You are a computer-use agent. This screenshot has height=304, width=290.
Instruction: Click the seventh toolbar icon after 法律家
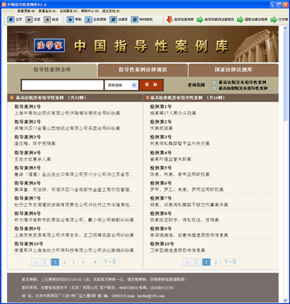(x=135, y=19)
